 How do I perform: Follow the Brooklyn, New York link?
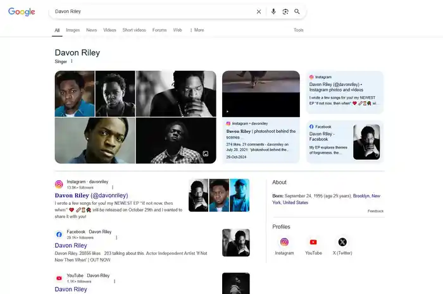coord(326,199)
